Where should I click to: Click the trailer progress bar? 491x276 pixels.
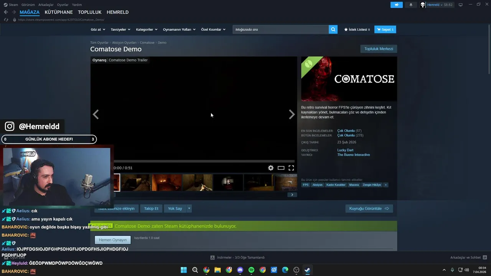(x=204, y=161)
